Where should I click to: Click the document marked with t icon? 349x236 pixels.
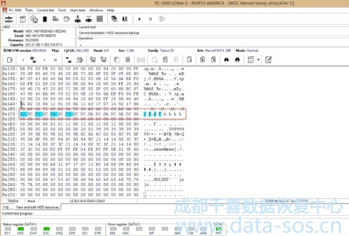202,59
